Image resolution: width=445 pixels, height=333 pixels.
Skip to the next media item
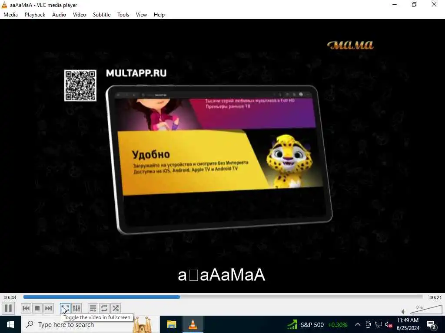(x=49, y=308)
